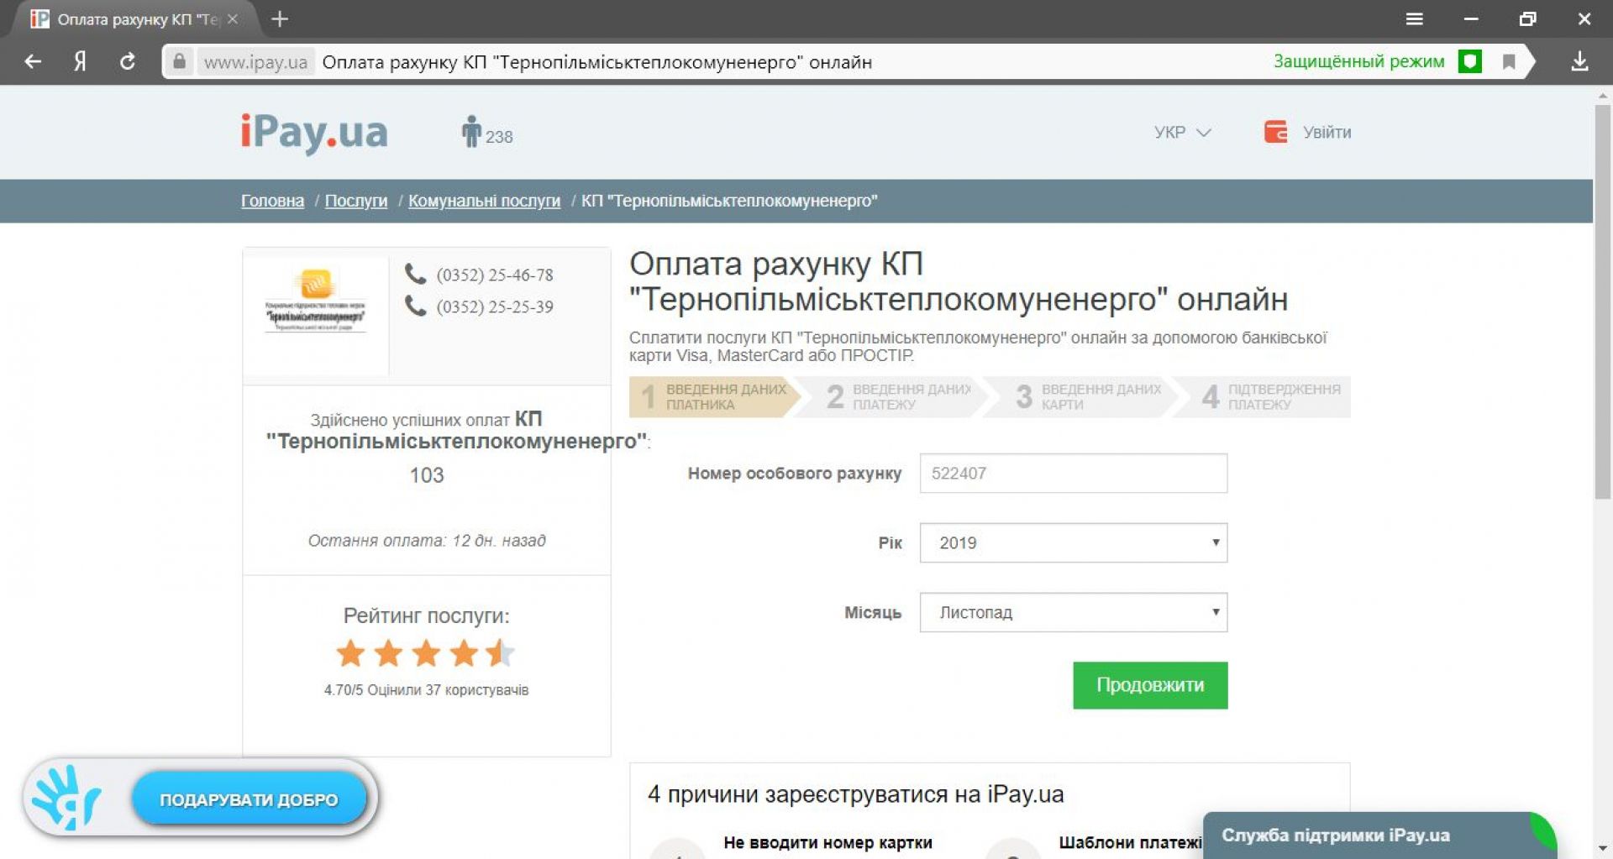This screenshot has height=859, width=1613.
Task: Click the browser back arrow
Action: 33,61
